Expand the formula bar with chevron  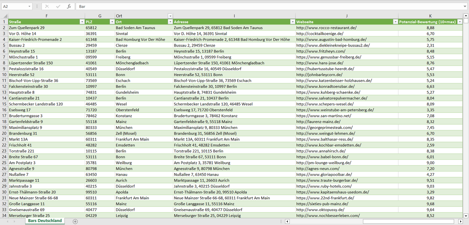[465, 7]
